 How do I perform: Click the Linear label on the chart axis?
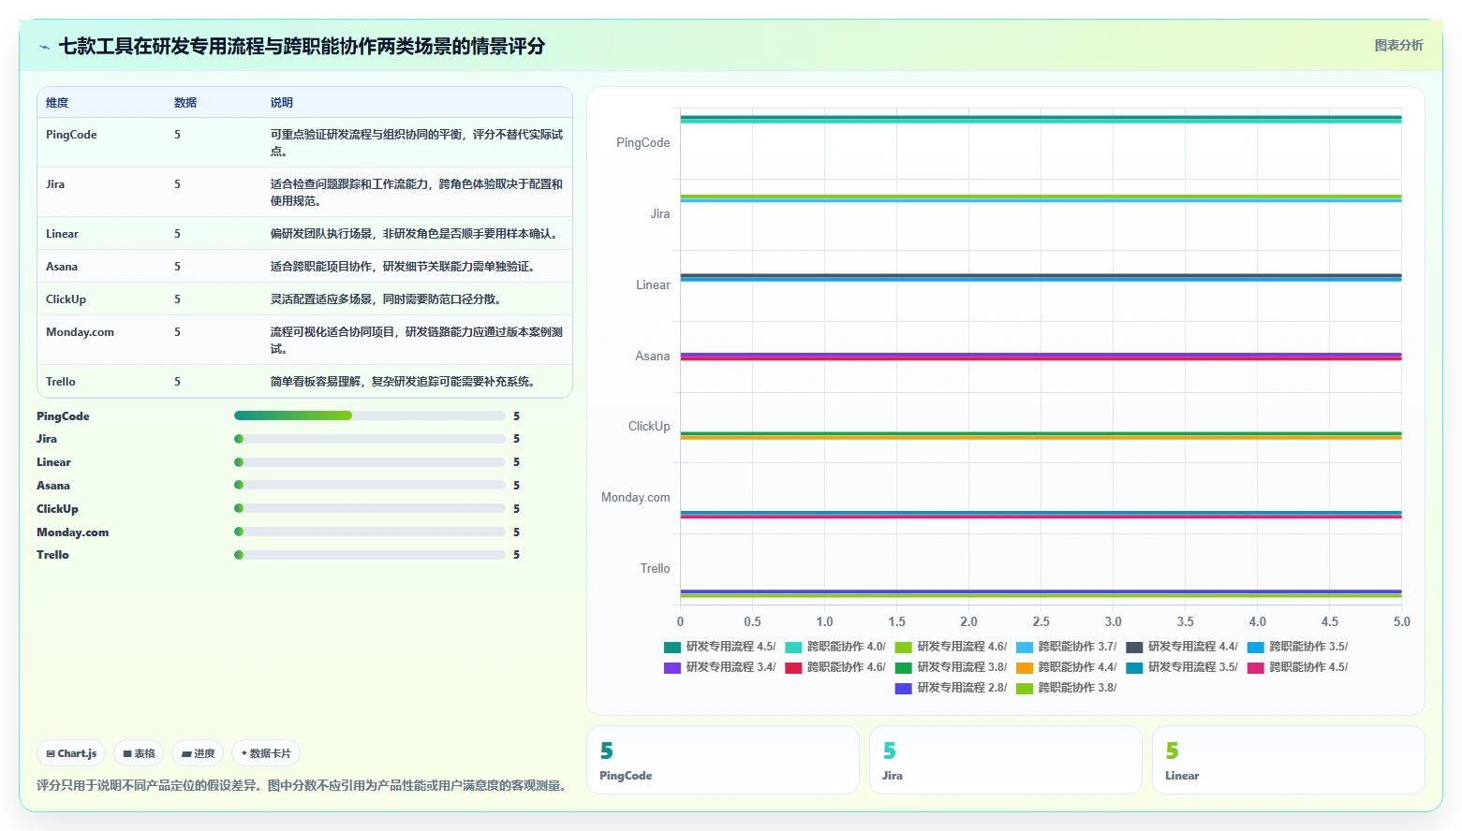(653, 285)
